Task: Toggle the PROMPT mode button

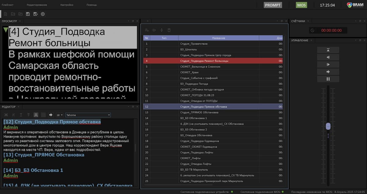Action: pos(273,5)
